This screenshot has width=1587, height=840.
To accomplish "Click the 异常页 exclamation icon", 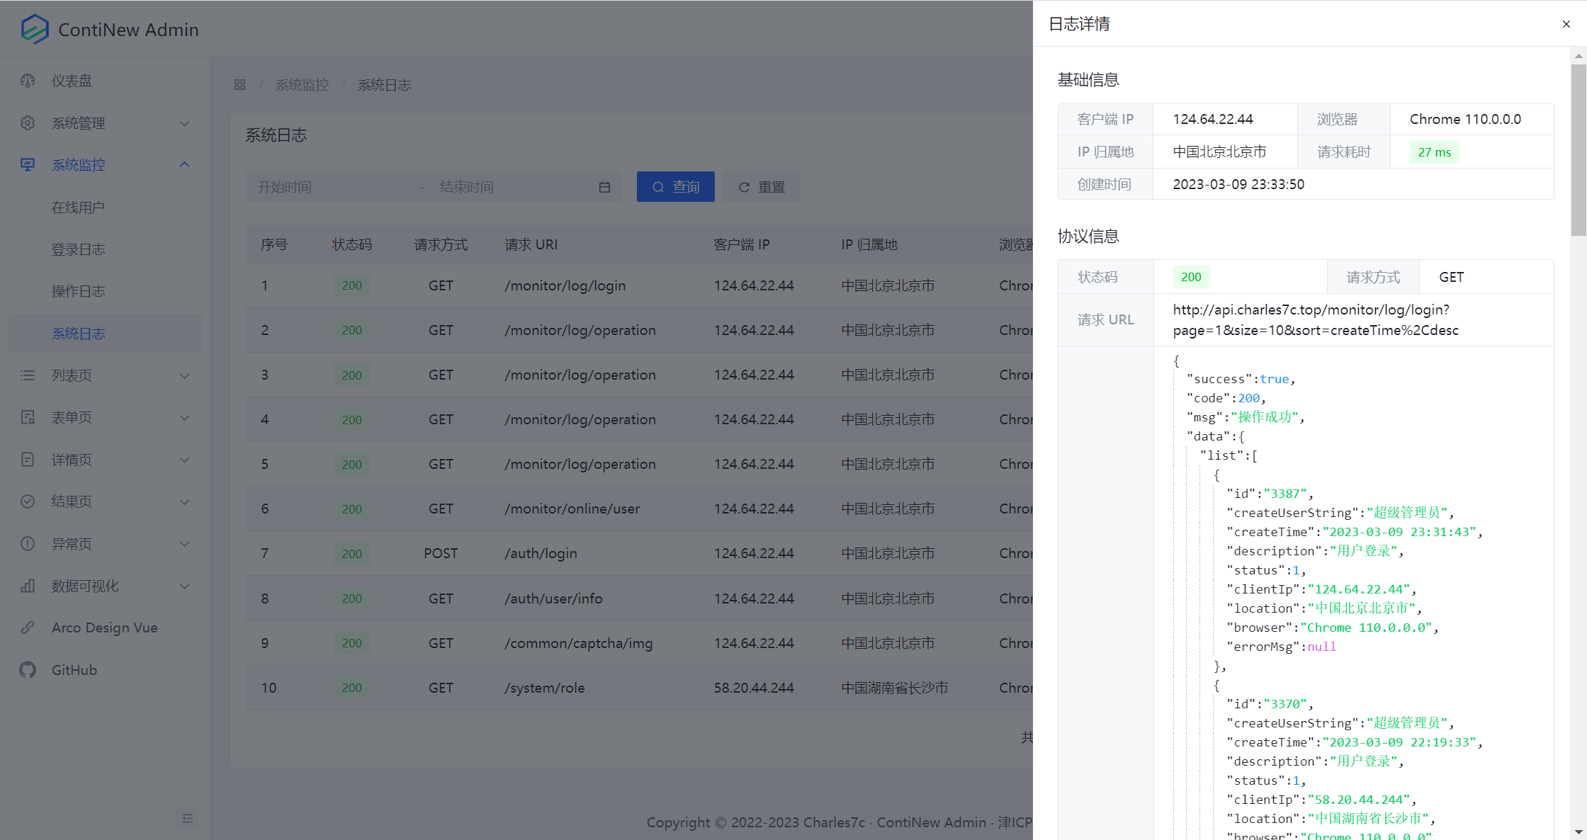I will (28, 544).
